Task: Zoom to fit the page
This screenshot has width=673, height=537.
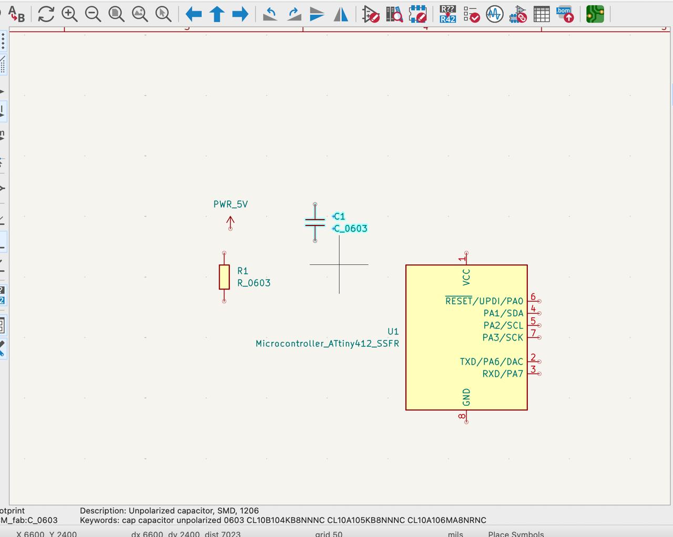Action: point(116,14)
